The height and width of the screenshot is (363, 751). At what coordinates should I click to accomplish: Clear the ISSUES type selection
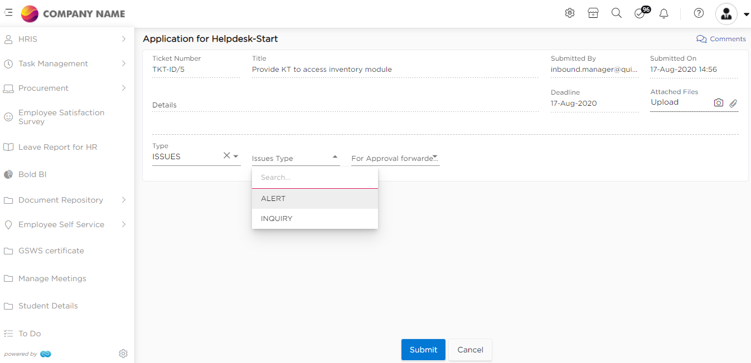click(226, 156)
